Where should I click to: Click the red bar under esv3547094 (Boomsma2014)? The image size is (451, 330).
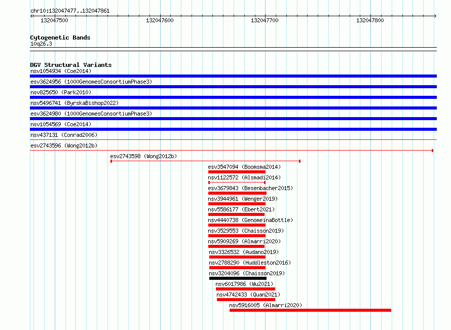[237, 172]
